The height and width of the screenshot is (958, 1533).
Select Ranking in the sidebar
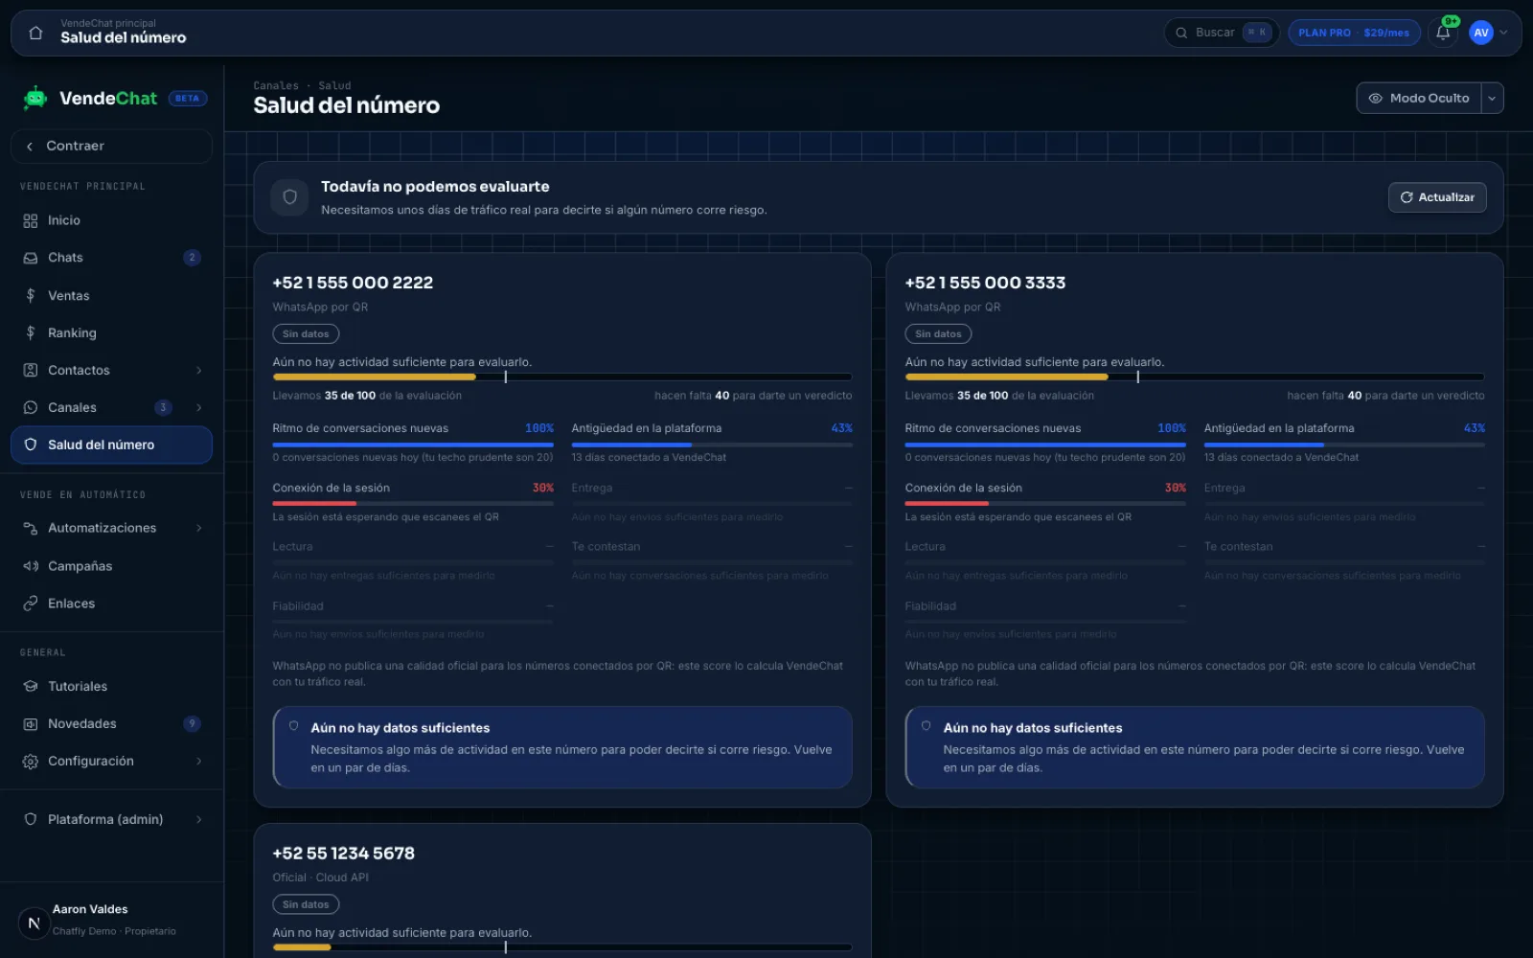(x=111, y=332)
